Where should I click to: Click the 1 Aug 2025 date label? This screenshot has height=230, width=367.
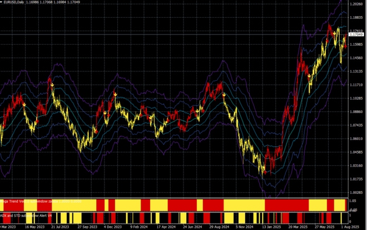pos(350,227)
